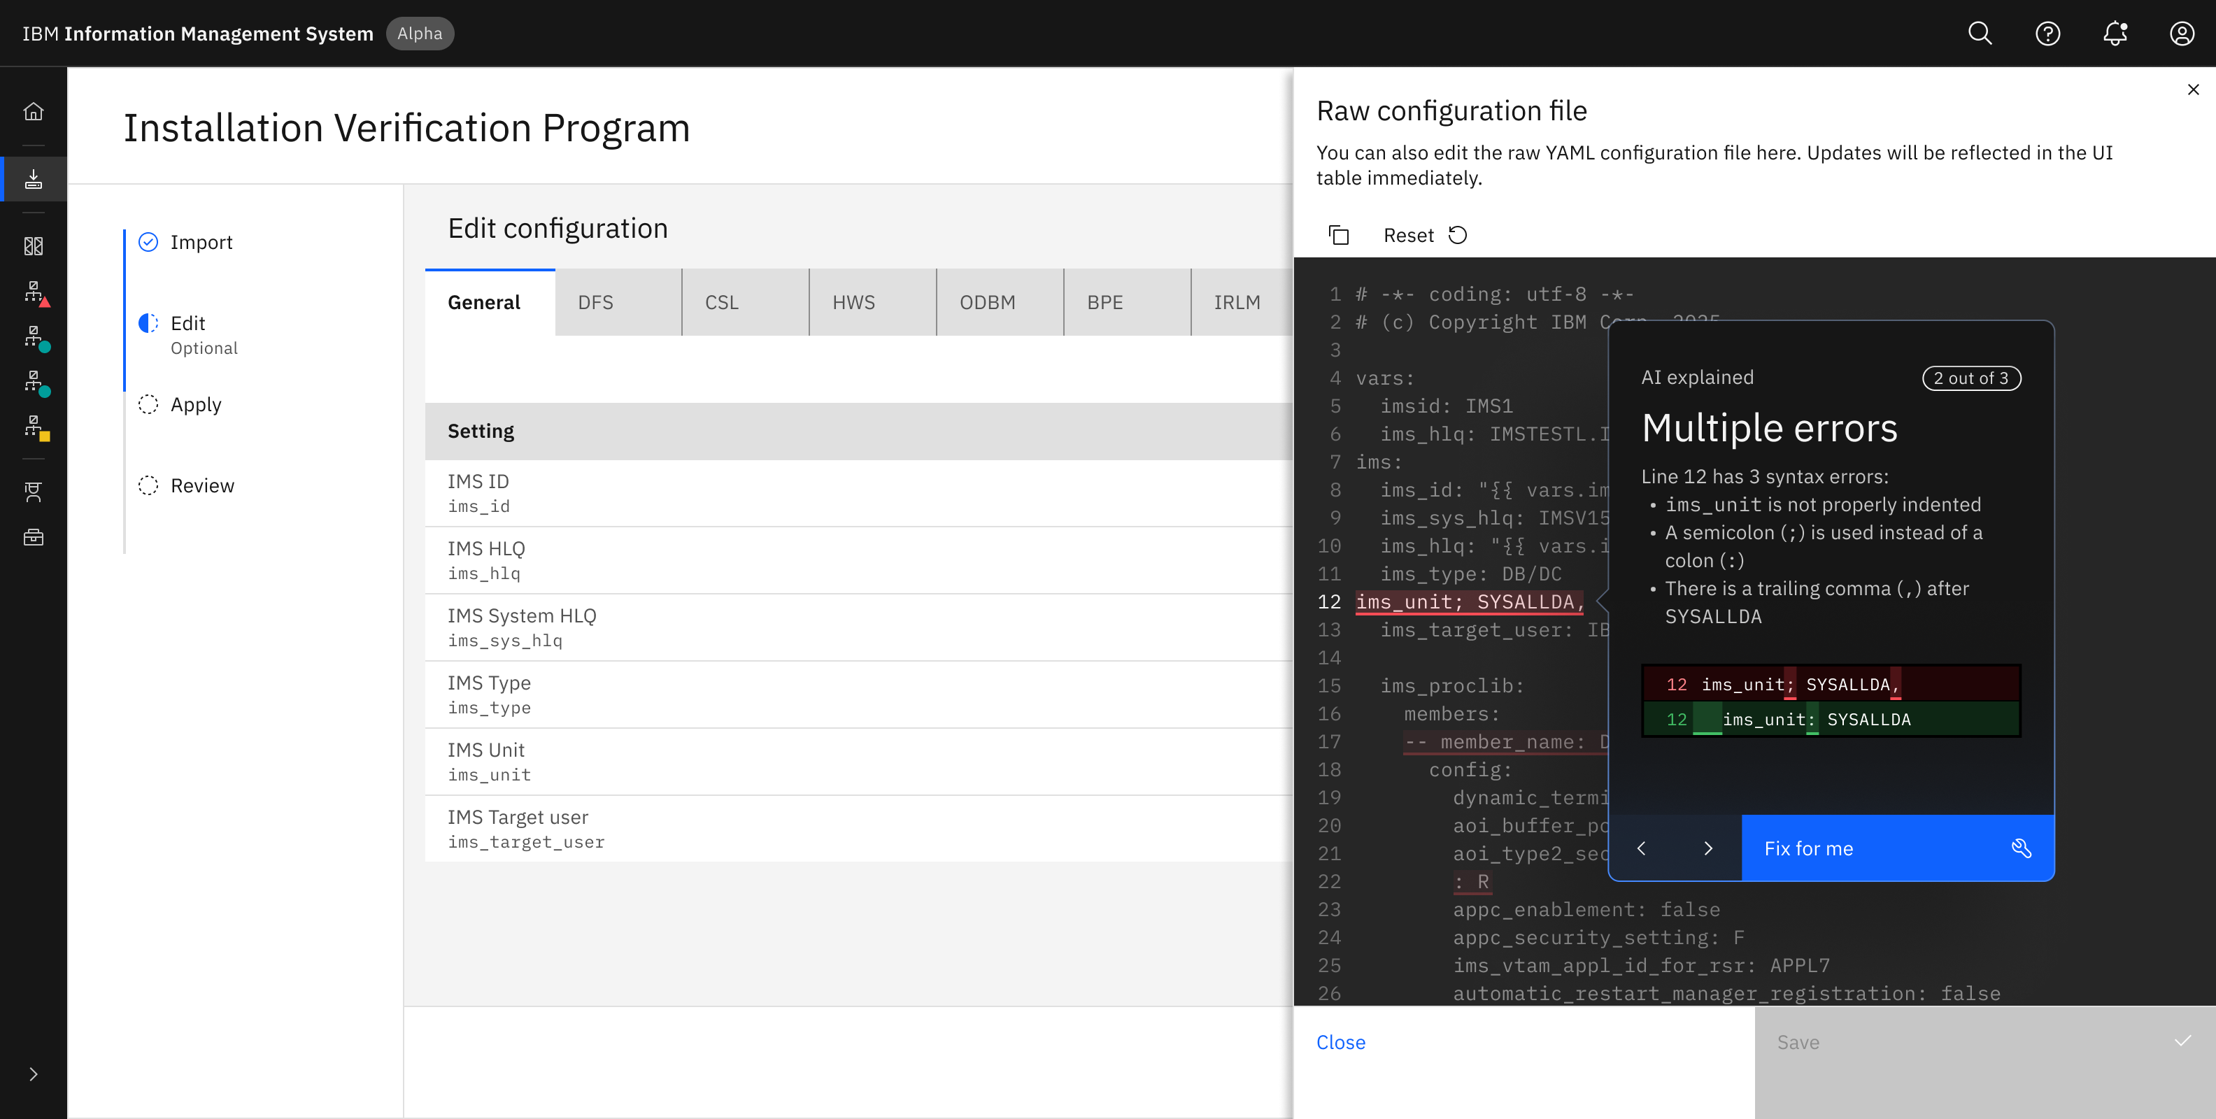Select the IMS Target user setting row
Viewport: 2216px width, 1119px height.
coord(858,829)
